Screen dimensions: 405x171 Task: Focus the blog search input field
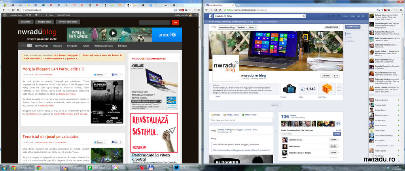click(x=155, y=23)
